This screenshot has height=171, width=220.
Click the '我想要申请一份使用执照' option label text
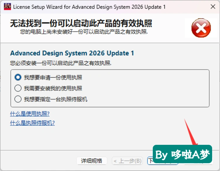[x=53, y=77]
